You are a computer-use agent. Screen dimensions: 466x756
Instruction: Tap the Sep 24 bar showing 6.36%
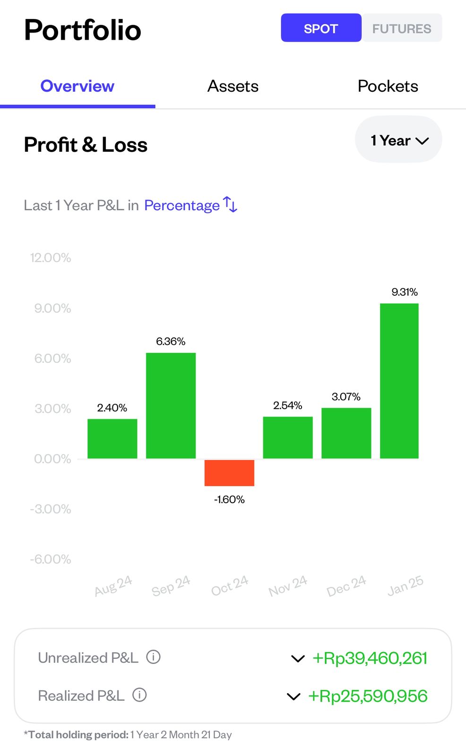coord(171,405)
